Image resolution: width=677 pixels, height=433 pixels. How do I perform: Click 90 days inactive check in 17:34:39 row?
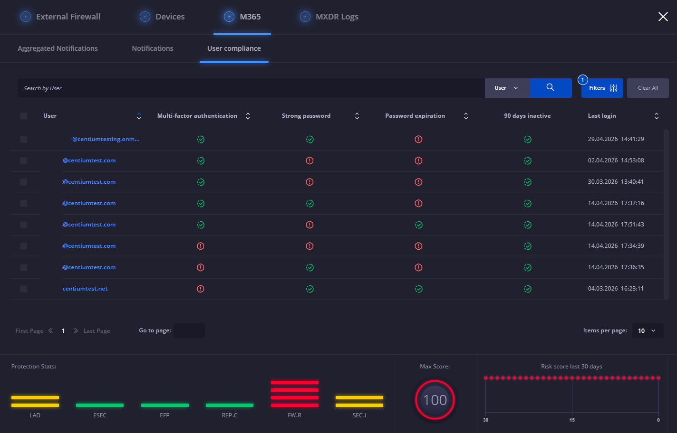point(527,246)
